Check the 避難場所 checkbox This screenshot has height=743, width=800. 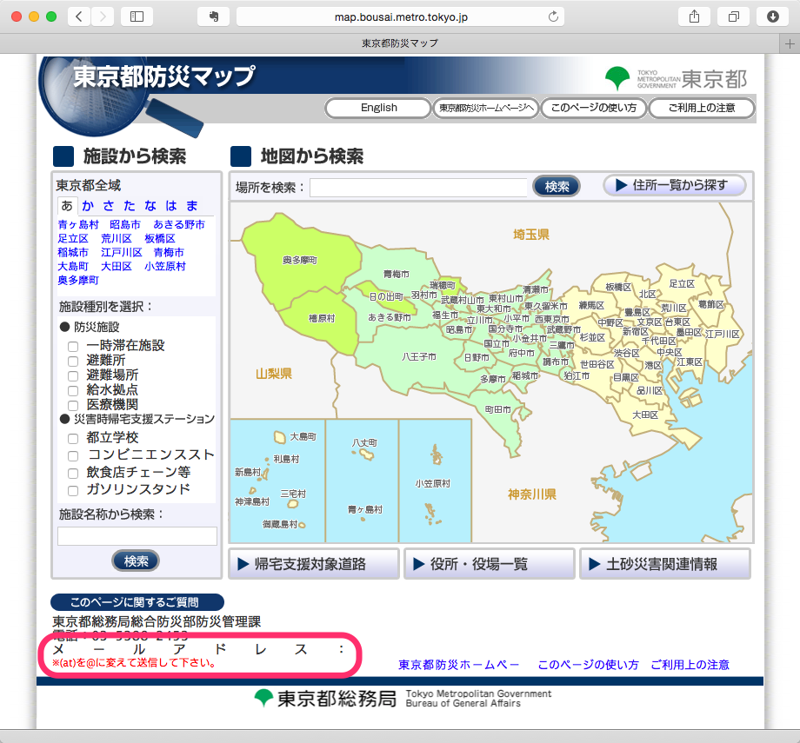coord(73,375)
